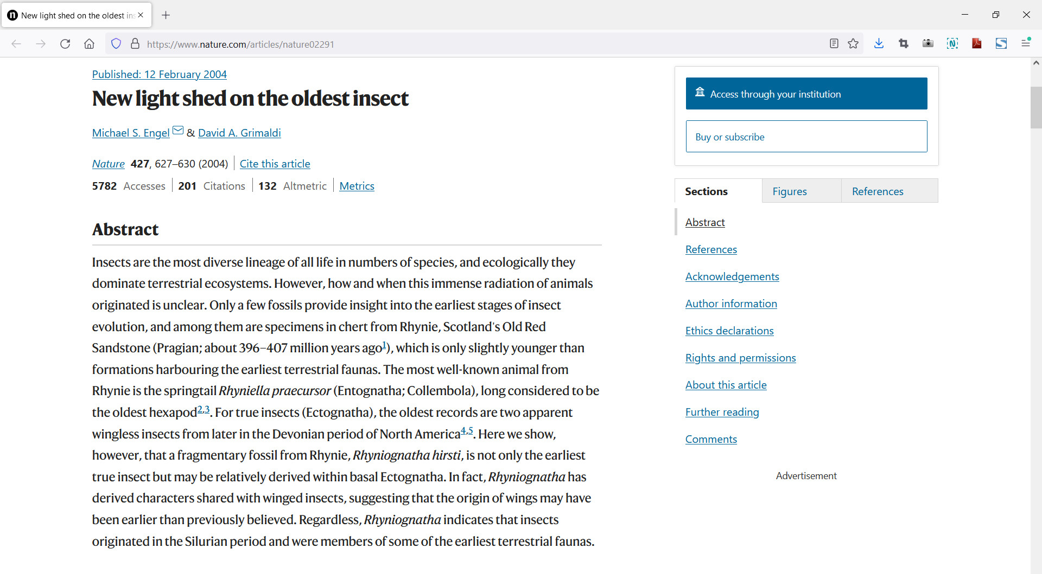Click the tracking protection shield icon
1042x574 pixels.
pos(116,44)
